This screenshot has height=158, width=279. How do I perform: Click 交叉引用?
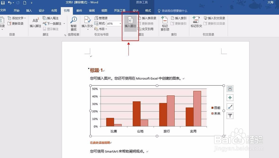pos(146,29)
